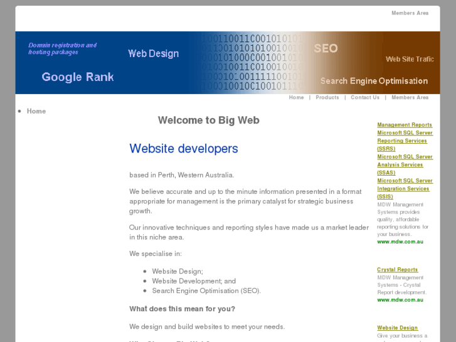The height and width of the screenshot is (342, 456).
Task: Open Members Area in the navigation bar
Action: (x=410, y=97)
